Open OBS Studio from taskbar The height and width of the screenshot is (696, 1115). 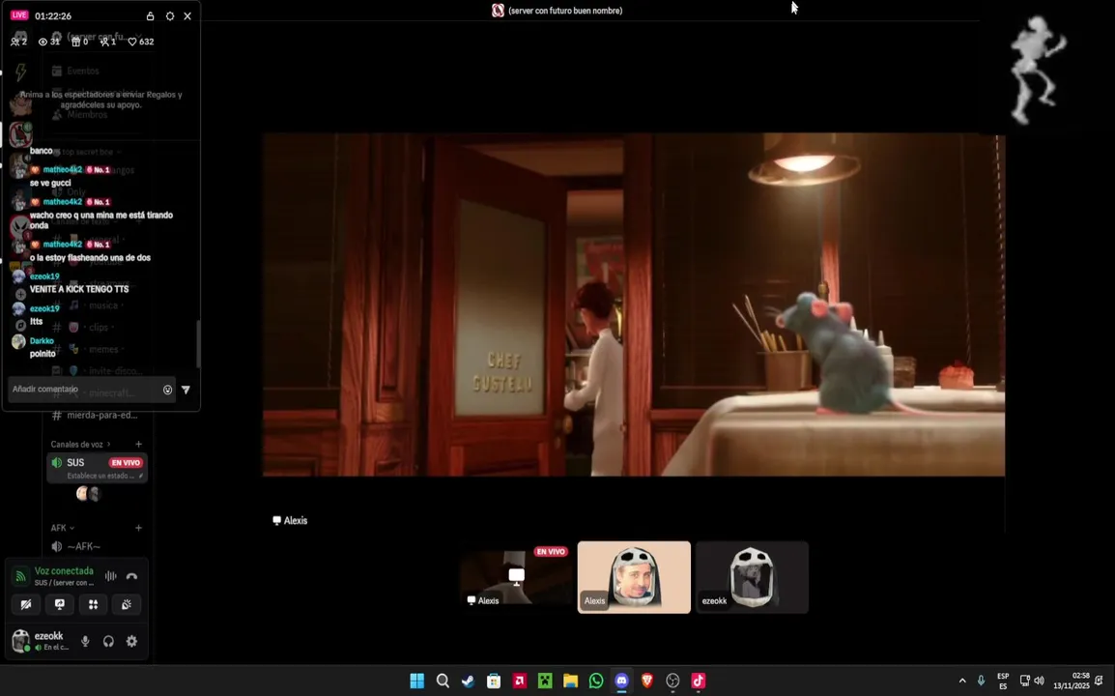672,681
